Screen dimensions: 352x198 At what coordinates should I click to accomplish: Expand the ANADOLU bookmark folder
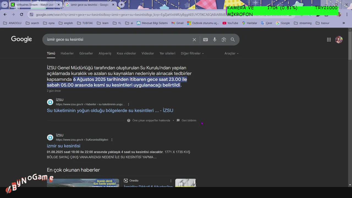pyautogui.click(x=12, y=23)
